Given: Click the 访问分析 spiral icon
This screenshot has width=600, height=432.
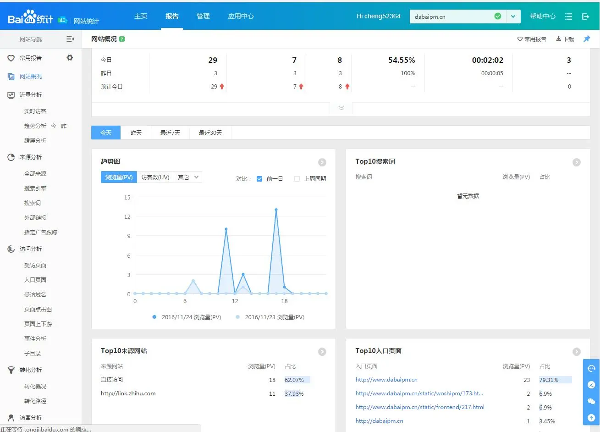Looking at the screenshot, I should click(x=11, y=249).
